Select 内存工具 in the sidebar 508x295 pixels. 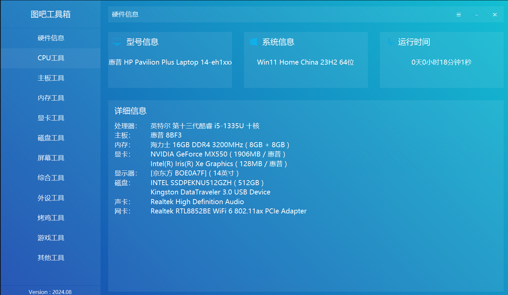tap(51, 98)
